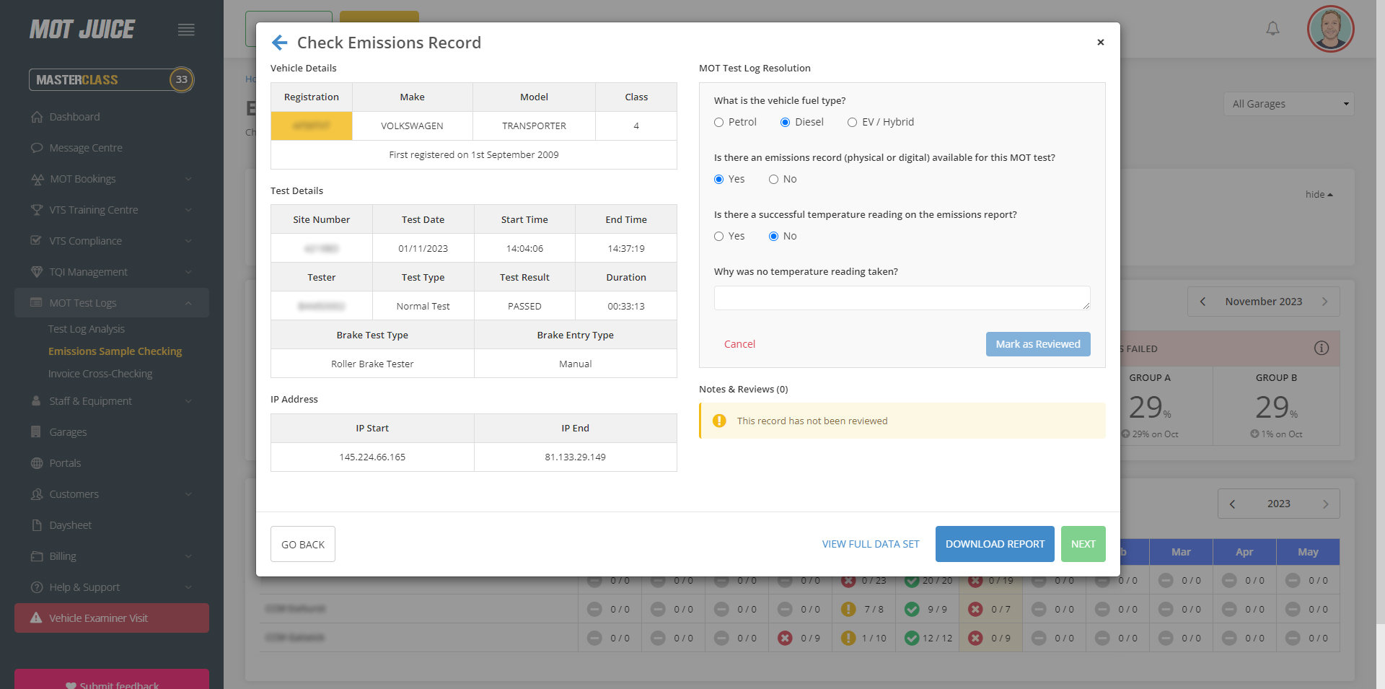1385x689 pixels.
Task: Select Diesel fuel type
Action: (786, 123)
